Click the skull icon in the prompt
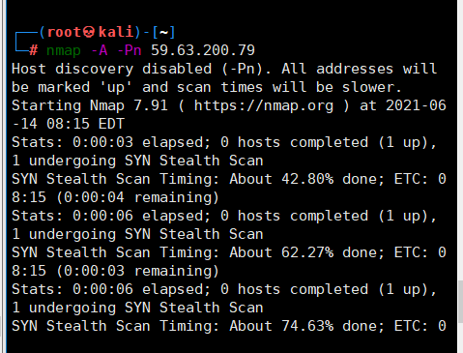The width and height of the screenshot is (463, 353). click(89, 32)
